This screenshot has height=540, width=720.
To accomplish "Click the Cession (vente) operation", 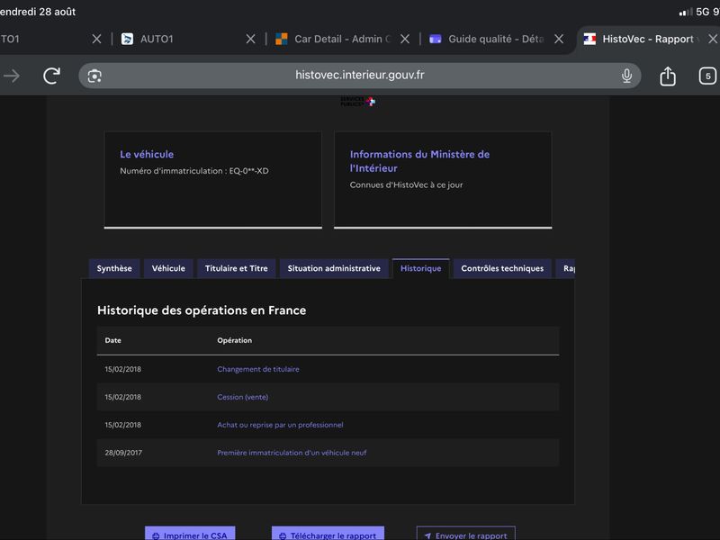I will click(x=242, y=397).
